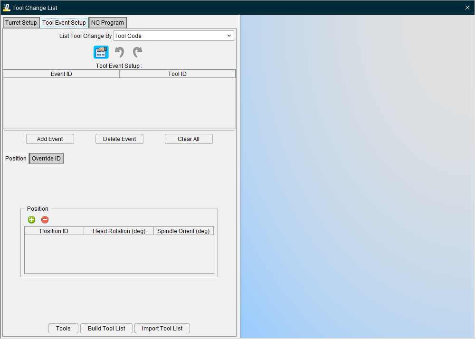The image size is (475, 339).
Task: Click the redo arrow icon
Action: tap(138, 52)
